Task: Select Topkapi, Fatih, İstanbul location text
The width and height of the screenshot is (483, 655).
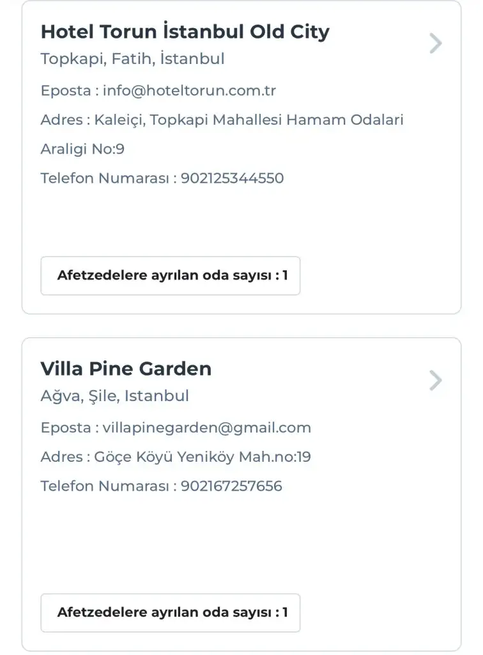Action: tap(132, 59)
